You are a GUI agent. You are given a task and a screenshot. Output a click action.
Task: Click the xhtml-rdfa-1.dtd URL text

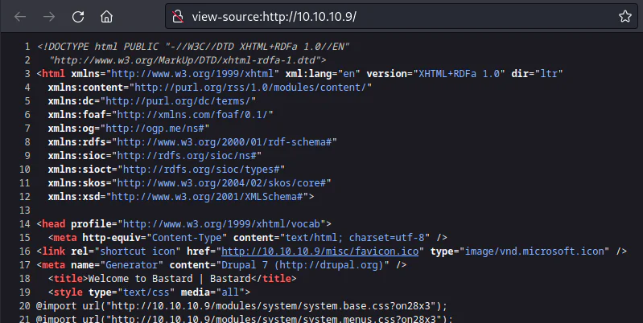[184, 59]
